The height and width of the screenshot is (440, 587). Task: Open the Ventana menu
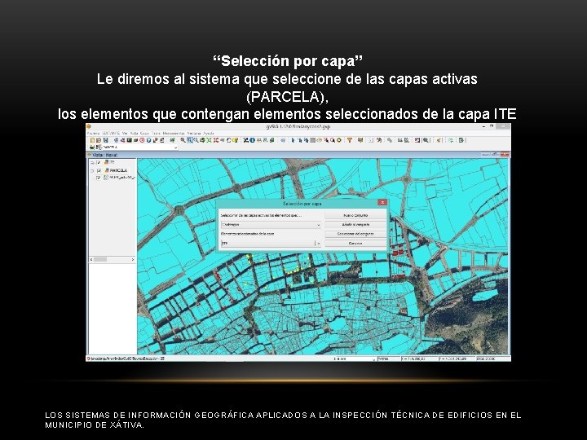tap(194, 134)
